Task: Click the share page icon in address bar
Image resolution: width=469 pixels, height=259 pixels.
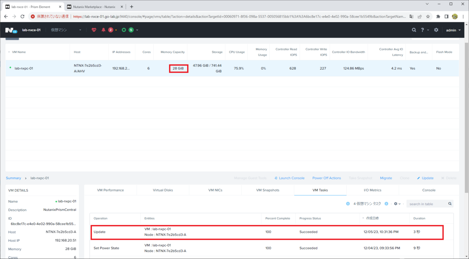Action: coord(419,16)
